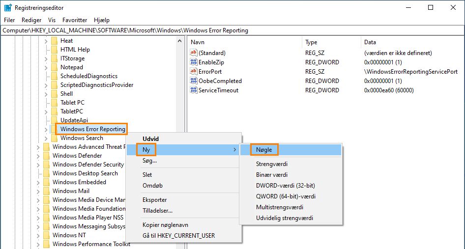Viewport: 465px width, 249px height.
Task: Expand the Shell key
Action: click(x=46, y=94)
